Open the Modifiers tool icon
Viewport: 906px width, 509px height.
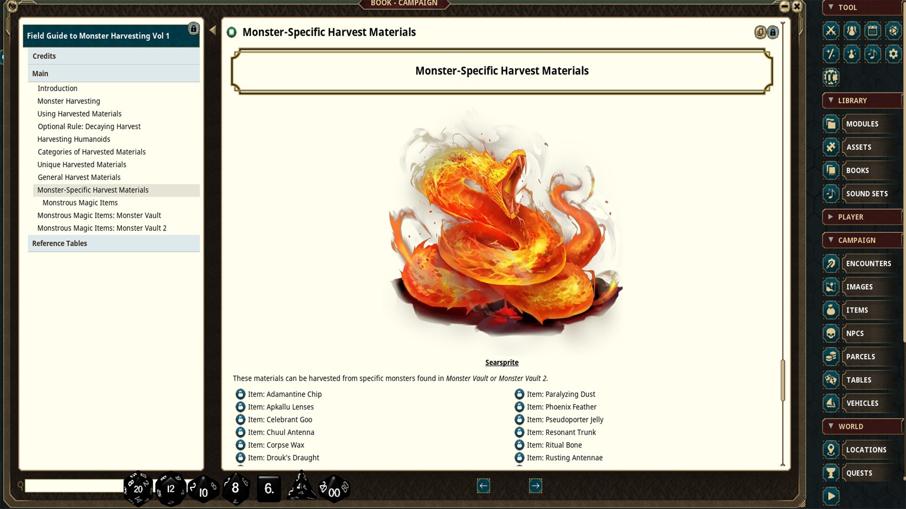[x=830, y=54]
